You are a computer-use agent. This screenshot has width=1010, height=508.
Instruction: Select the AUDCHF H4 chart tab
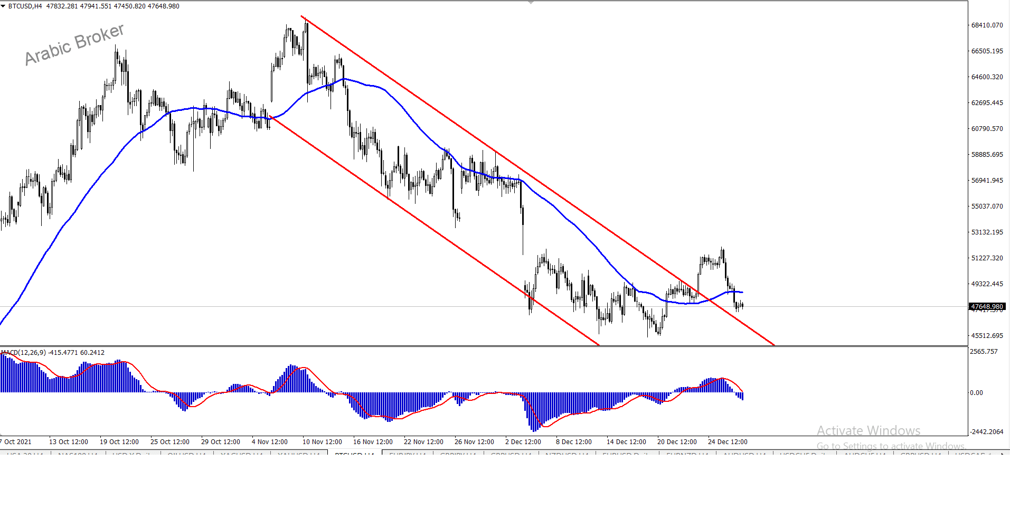pyautogui.click(x=864, y=453)
